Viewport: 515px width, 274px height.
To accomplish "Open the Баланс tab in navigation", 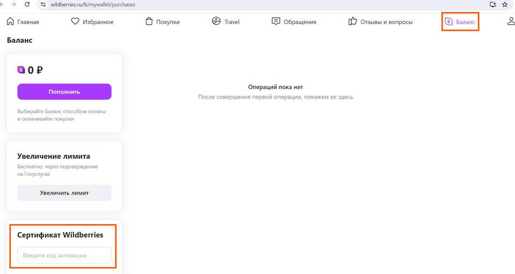I will point(460,22).
